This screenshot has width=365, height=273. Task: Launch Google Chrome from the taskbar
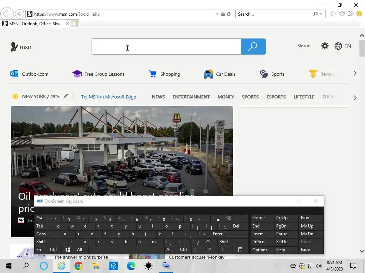79,266
